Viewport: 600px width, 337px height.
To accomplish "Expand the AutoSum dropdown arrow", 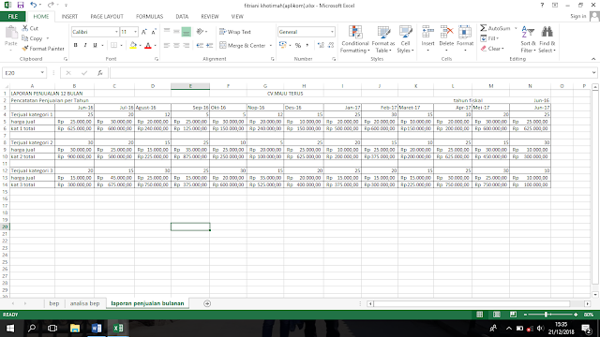I will (x=516, y=28).
